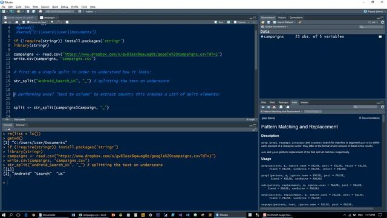Open the Global Environment dropdown
This screenshot has width=387, height=218.
275,27
